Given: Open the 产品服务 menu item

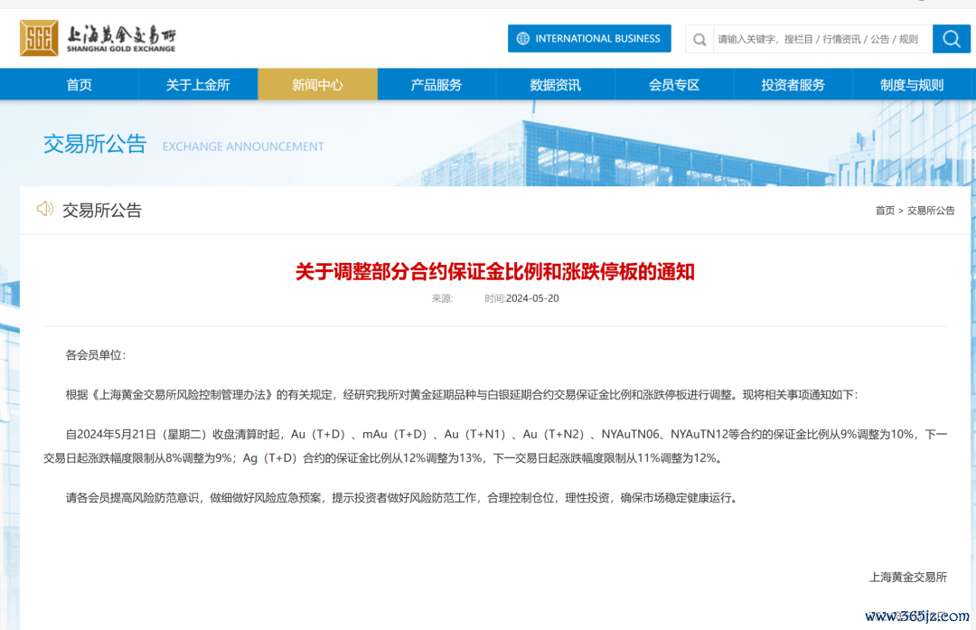Looking at the screenshot, I should [436, 85].
